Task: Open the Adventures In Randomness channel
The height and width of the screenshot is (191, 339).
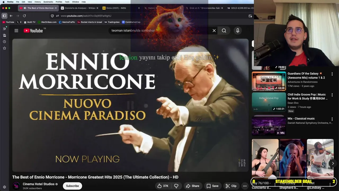Action: pos(302,82)
